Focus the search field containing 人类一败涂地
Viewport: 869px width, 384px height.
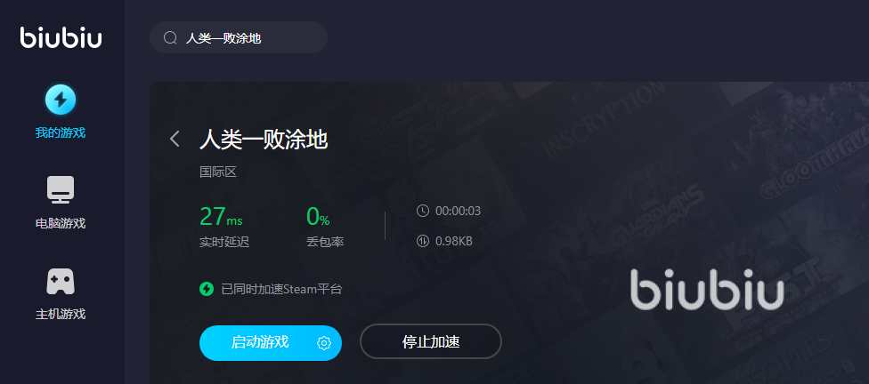(x=239, y=37)
